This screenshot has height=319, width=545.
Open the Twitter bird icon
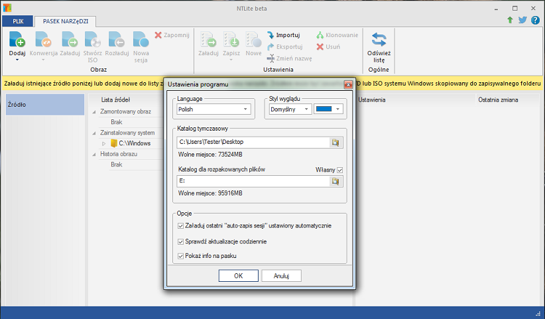tap(522, 20)
